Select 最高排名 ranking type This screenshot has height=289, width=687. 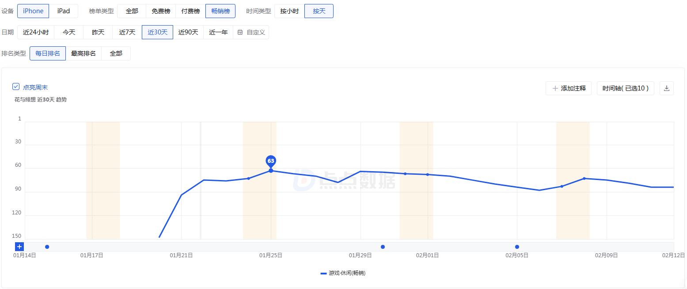pyautogui.click(x=84, y=53)
